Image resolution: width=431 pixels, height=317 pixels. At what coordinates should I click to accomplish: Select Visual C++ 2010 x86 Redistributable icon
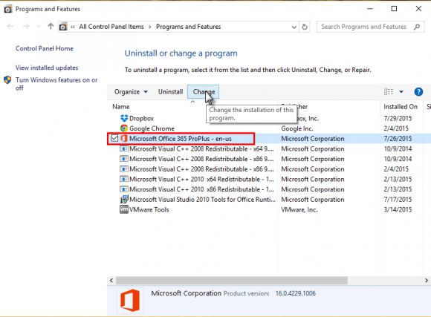point(124,189)
